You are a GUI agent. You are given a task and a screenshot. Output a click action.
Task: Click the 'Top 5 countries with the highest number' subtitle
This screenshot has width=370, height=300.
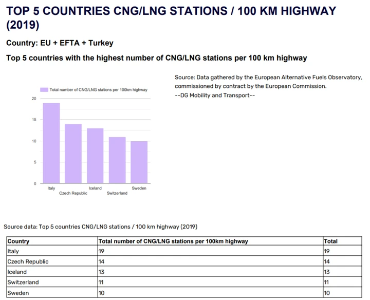156,58
